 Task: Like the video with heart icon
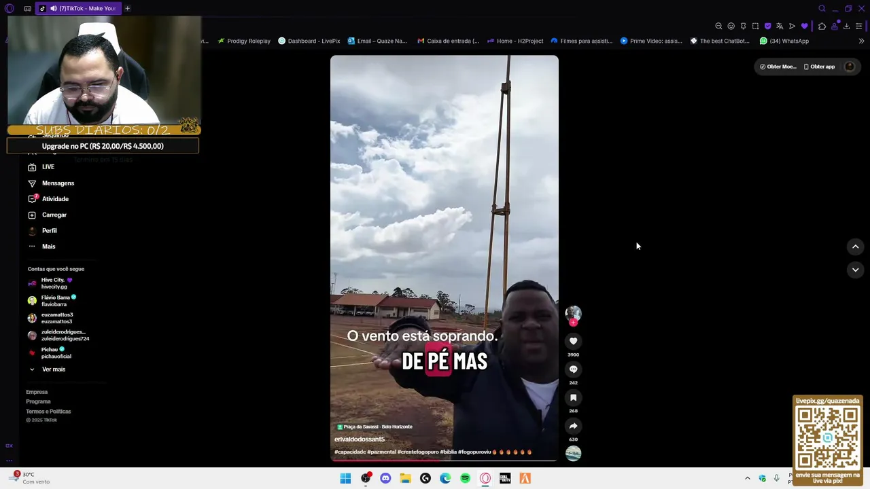(x=573, y=342)
